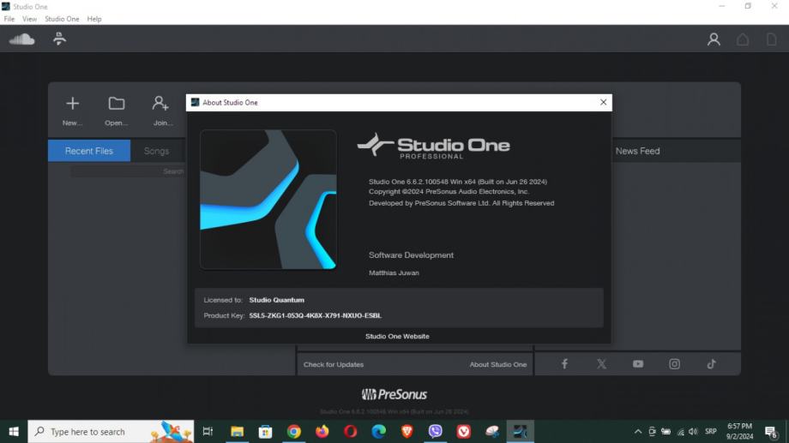The width and height of the screenshot is (789, 443).
Task: Open the Song page document icon
Action: pos(771,39)
